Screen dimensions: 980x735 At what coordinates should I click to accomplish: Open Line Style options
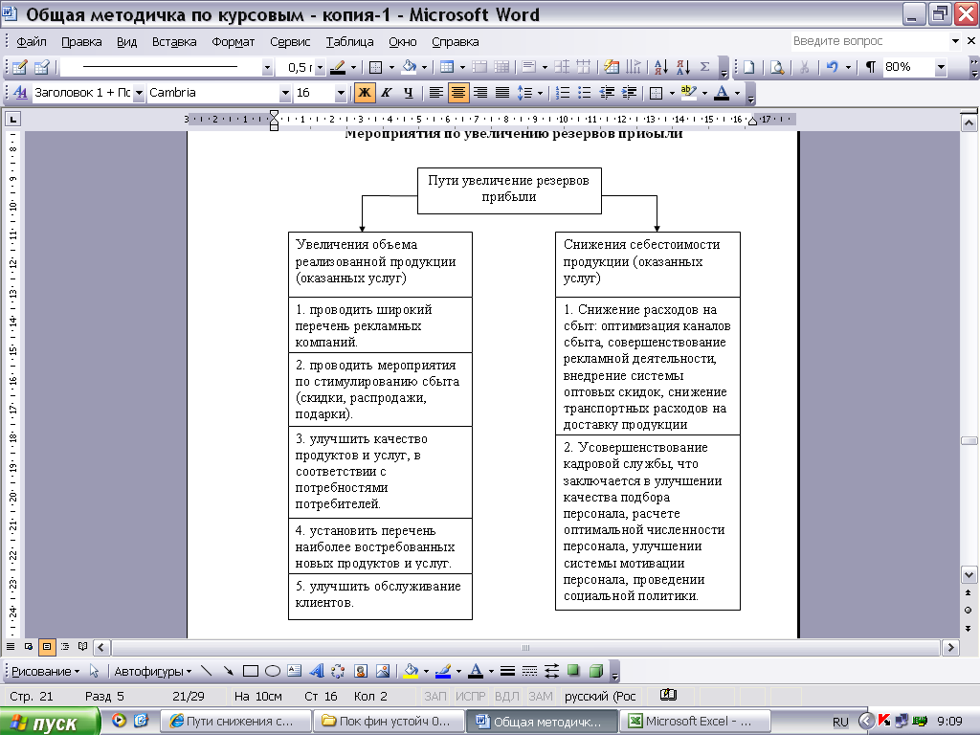[x=507, y=671]
